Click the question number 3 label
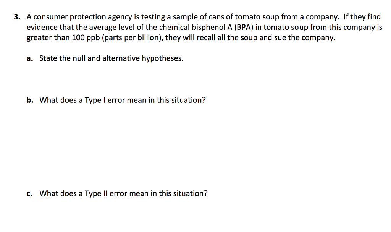The image size is (391, 232). (x=17, y=17)
